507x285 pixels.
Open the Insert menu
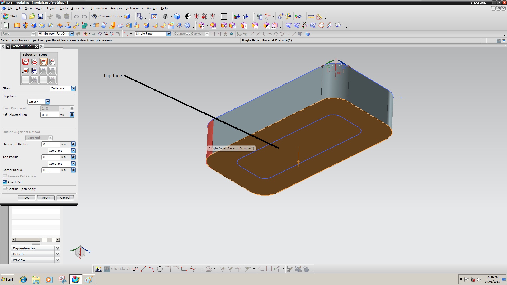coord(40,8)
